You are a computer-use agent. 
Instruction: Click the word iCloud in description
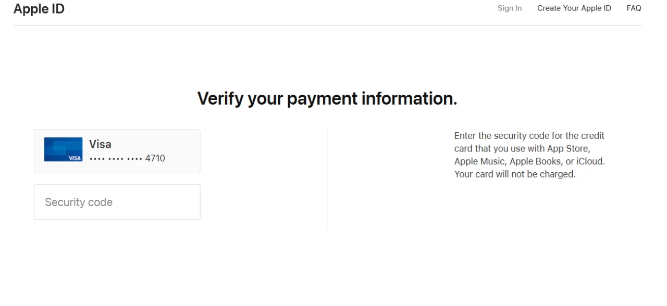(591, 161)
